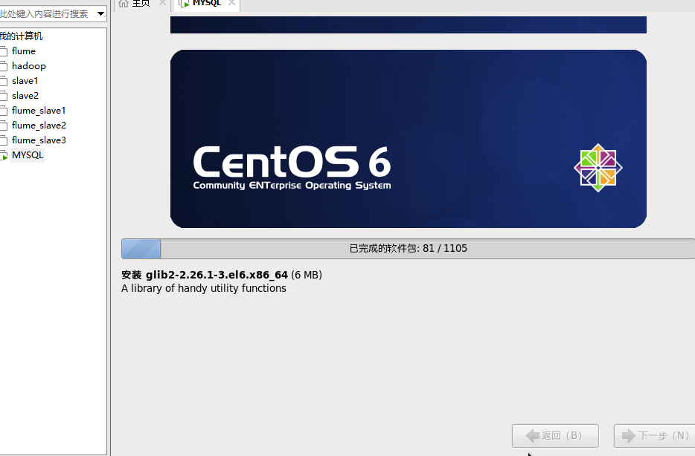
Task: Open the library search dropdown arrow
Action: [x=100, y=13]
